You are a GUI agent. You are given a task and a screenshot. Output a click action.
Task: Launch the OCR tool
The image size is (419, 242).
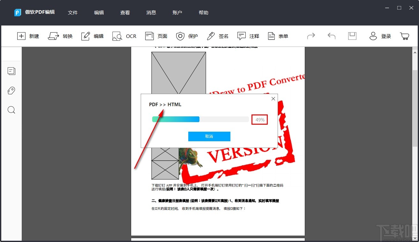pos(124,36)
